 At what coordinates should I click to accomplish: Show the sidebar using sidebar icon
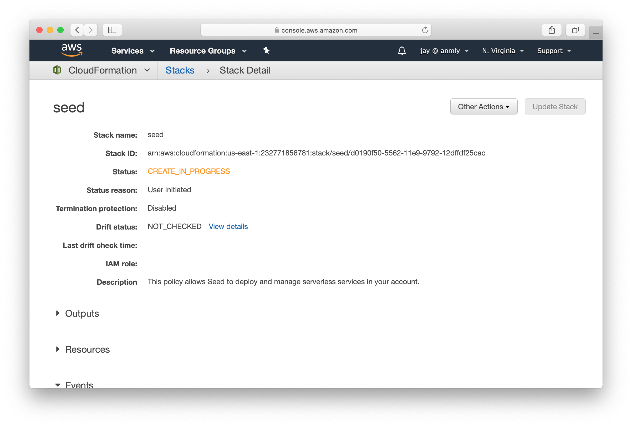pyautogui.click(x=112, y=30)
